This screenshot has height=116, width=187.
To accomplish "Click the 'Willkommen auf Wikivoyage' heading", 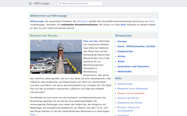I will click(48, 16).
